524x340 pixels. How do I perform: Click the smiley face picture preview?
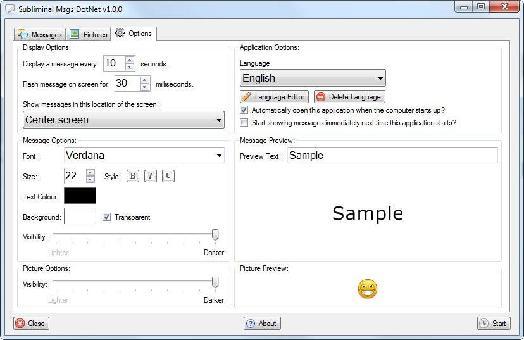(367, 289)
